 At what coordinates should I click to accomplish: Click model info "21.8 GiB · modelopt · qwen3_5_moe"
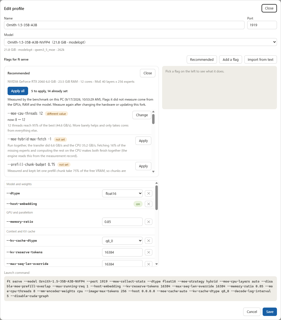(x=34, y=50)
